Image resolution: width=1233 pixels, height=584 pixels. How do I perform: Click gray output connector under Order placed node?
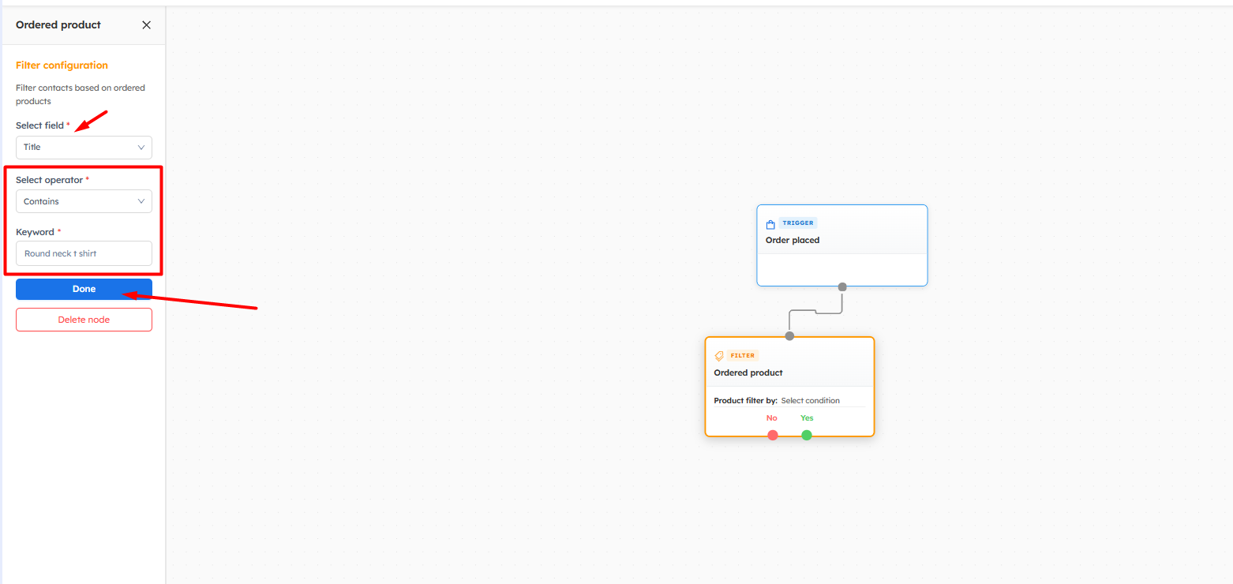click(x=842, y=286)
